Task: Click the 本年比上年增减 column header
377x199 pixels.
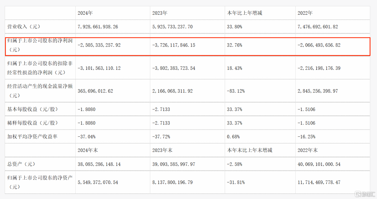Action: (x=244, y=13)
